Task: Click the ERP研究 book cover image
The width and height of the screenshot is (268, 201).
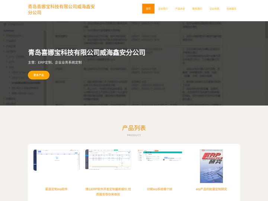Action: pyautogui.click(x=211, y=166)
